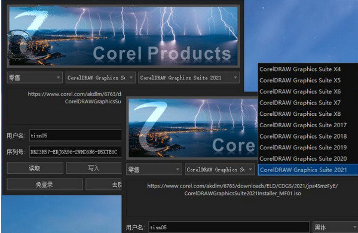This screenshot has width=358, height=233.
Task: Click the 读取 button
Action: tap(35, 168)
